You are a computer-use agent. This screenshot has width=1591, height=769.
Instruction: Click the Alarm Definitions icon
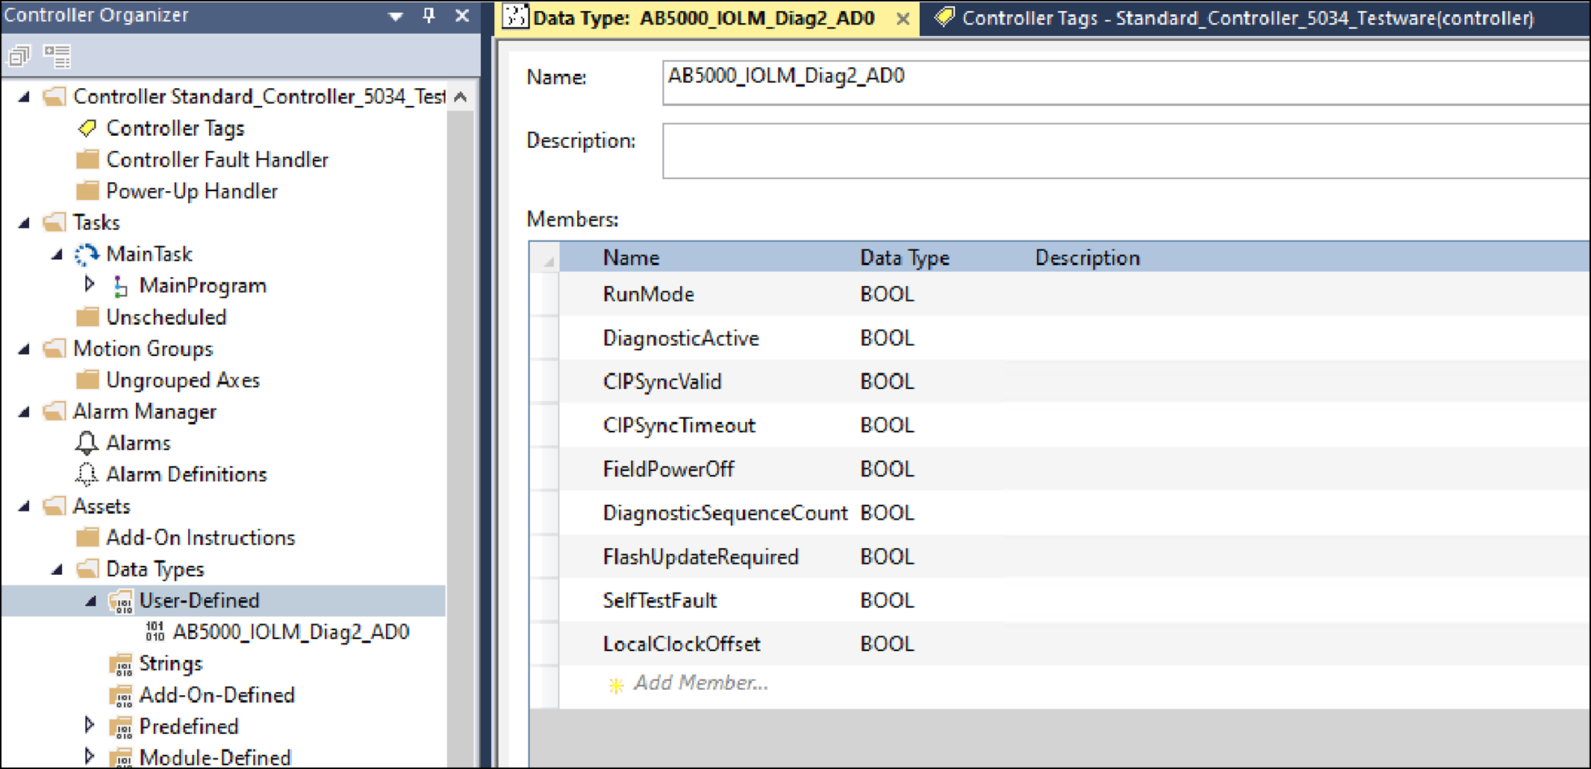[87, 473]
